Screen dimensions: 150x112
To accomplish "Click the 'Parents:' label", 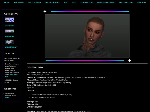I will [31, 90].
